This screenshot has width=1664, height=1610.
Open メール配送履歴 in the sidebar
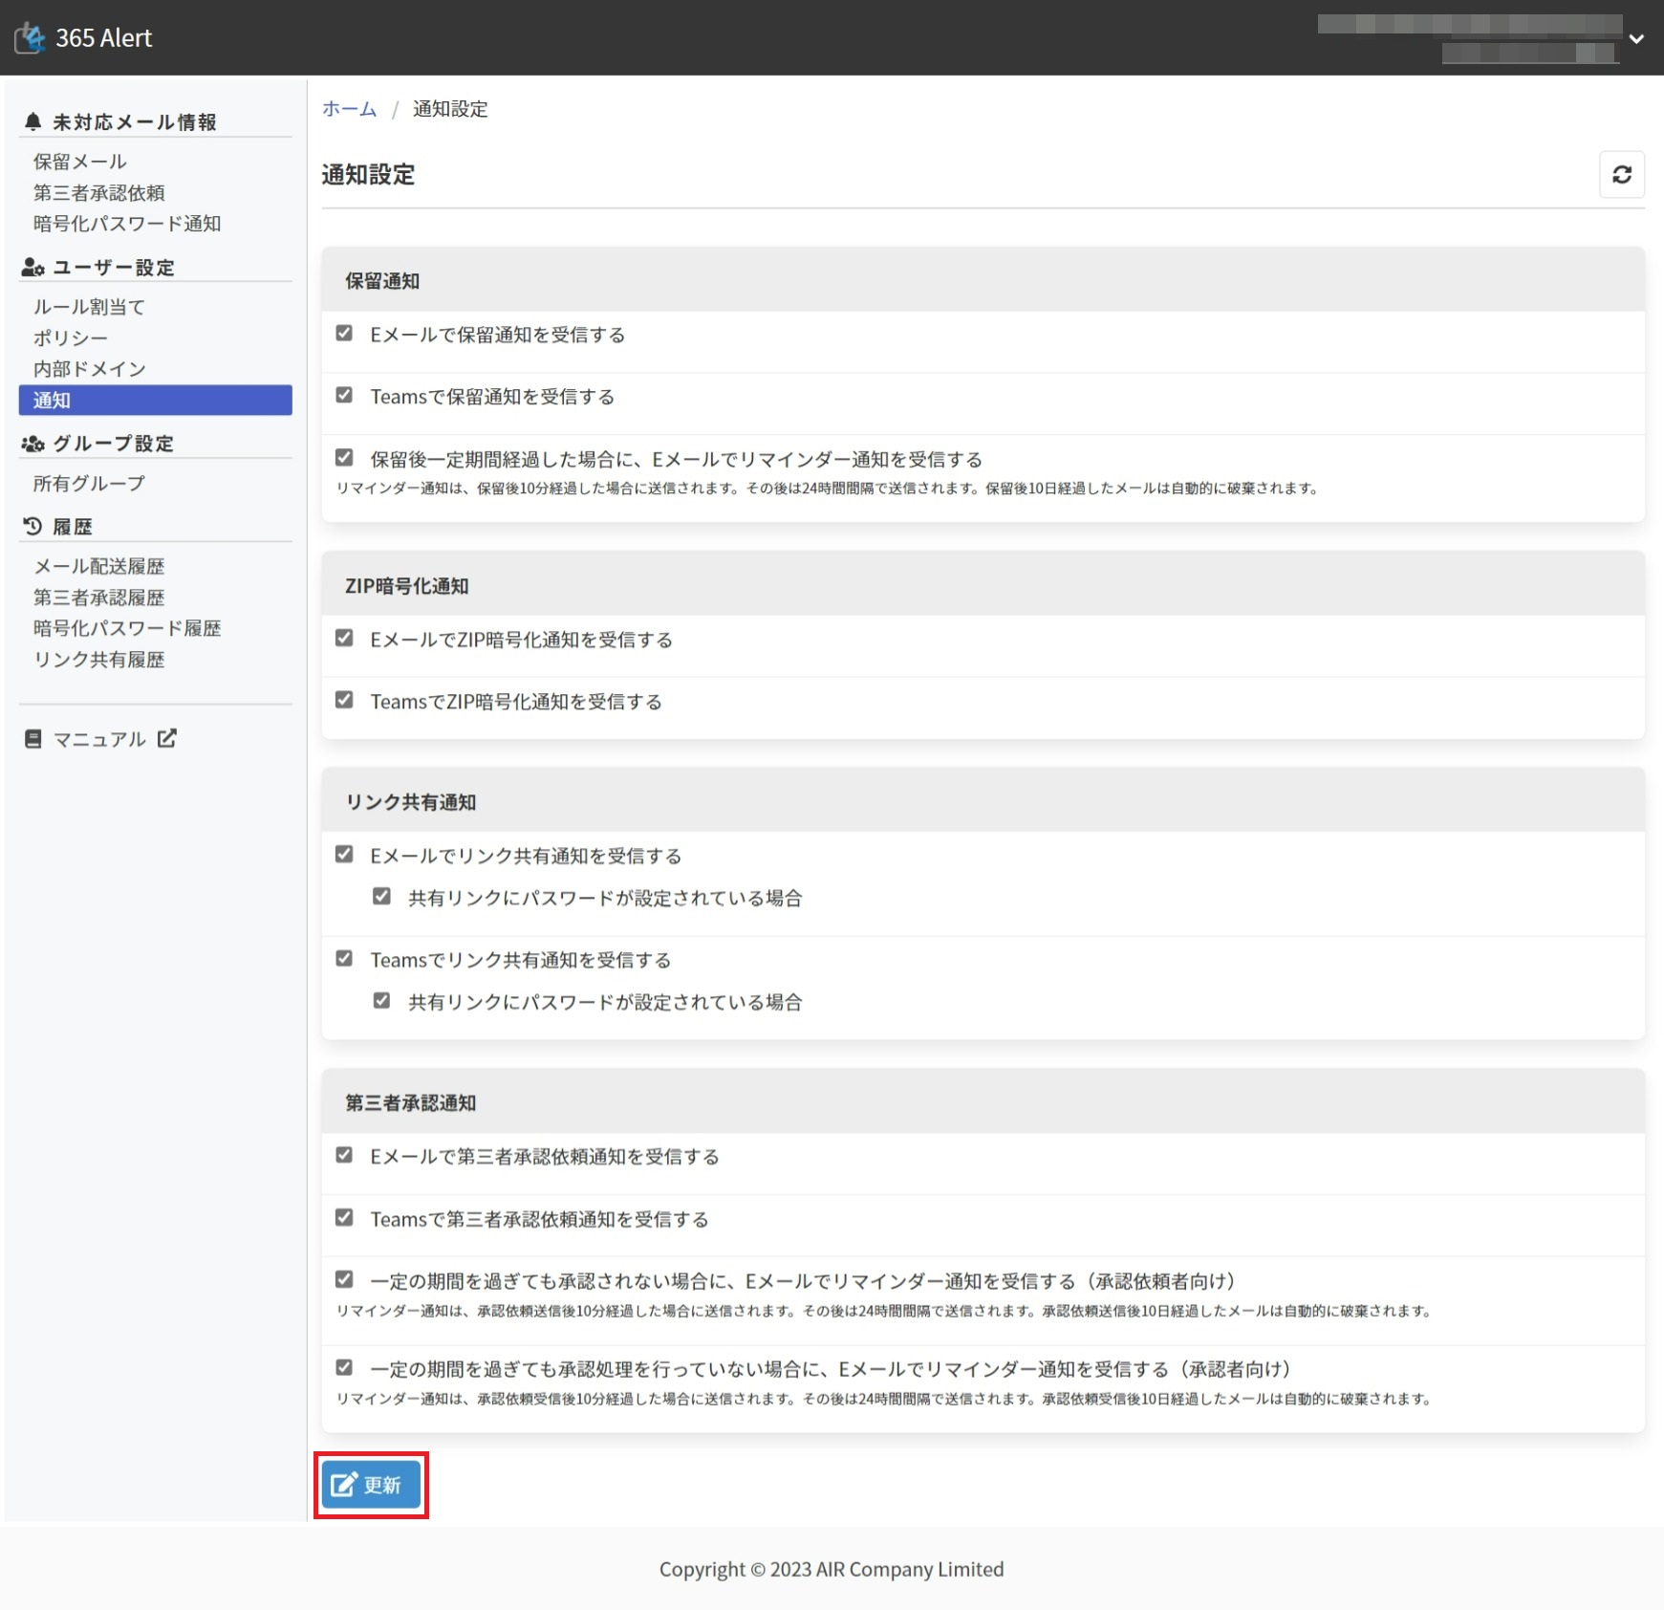pos(98,566)
